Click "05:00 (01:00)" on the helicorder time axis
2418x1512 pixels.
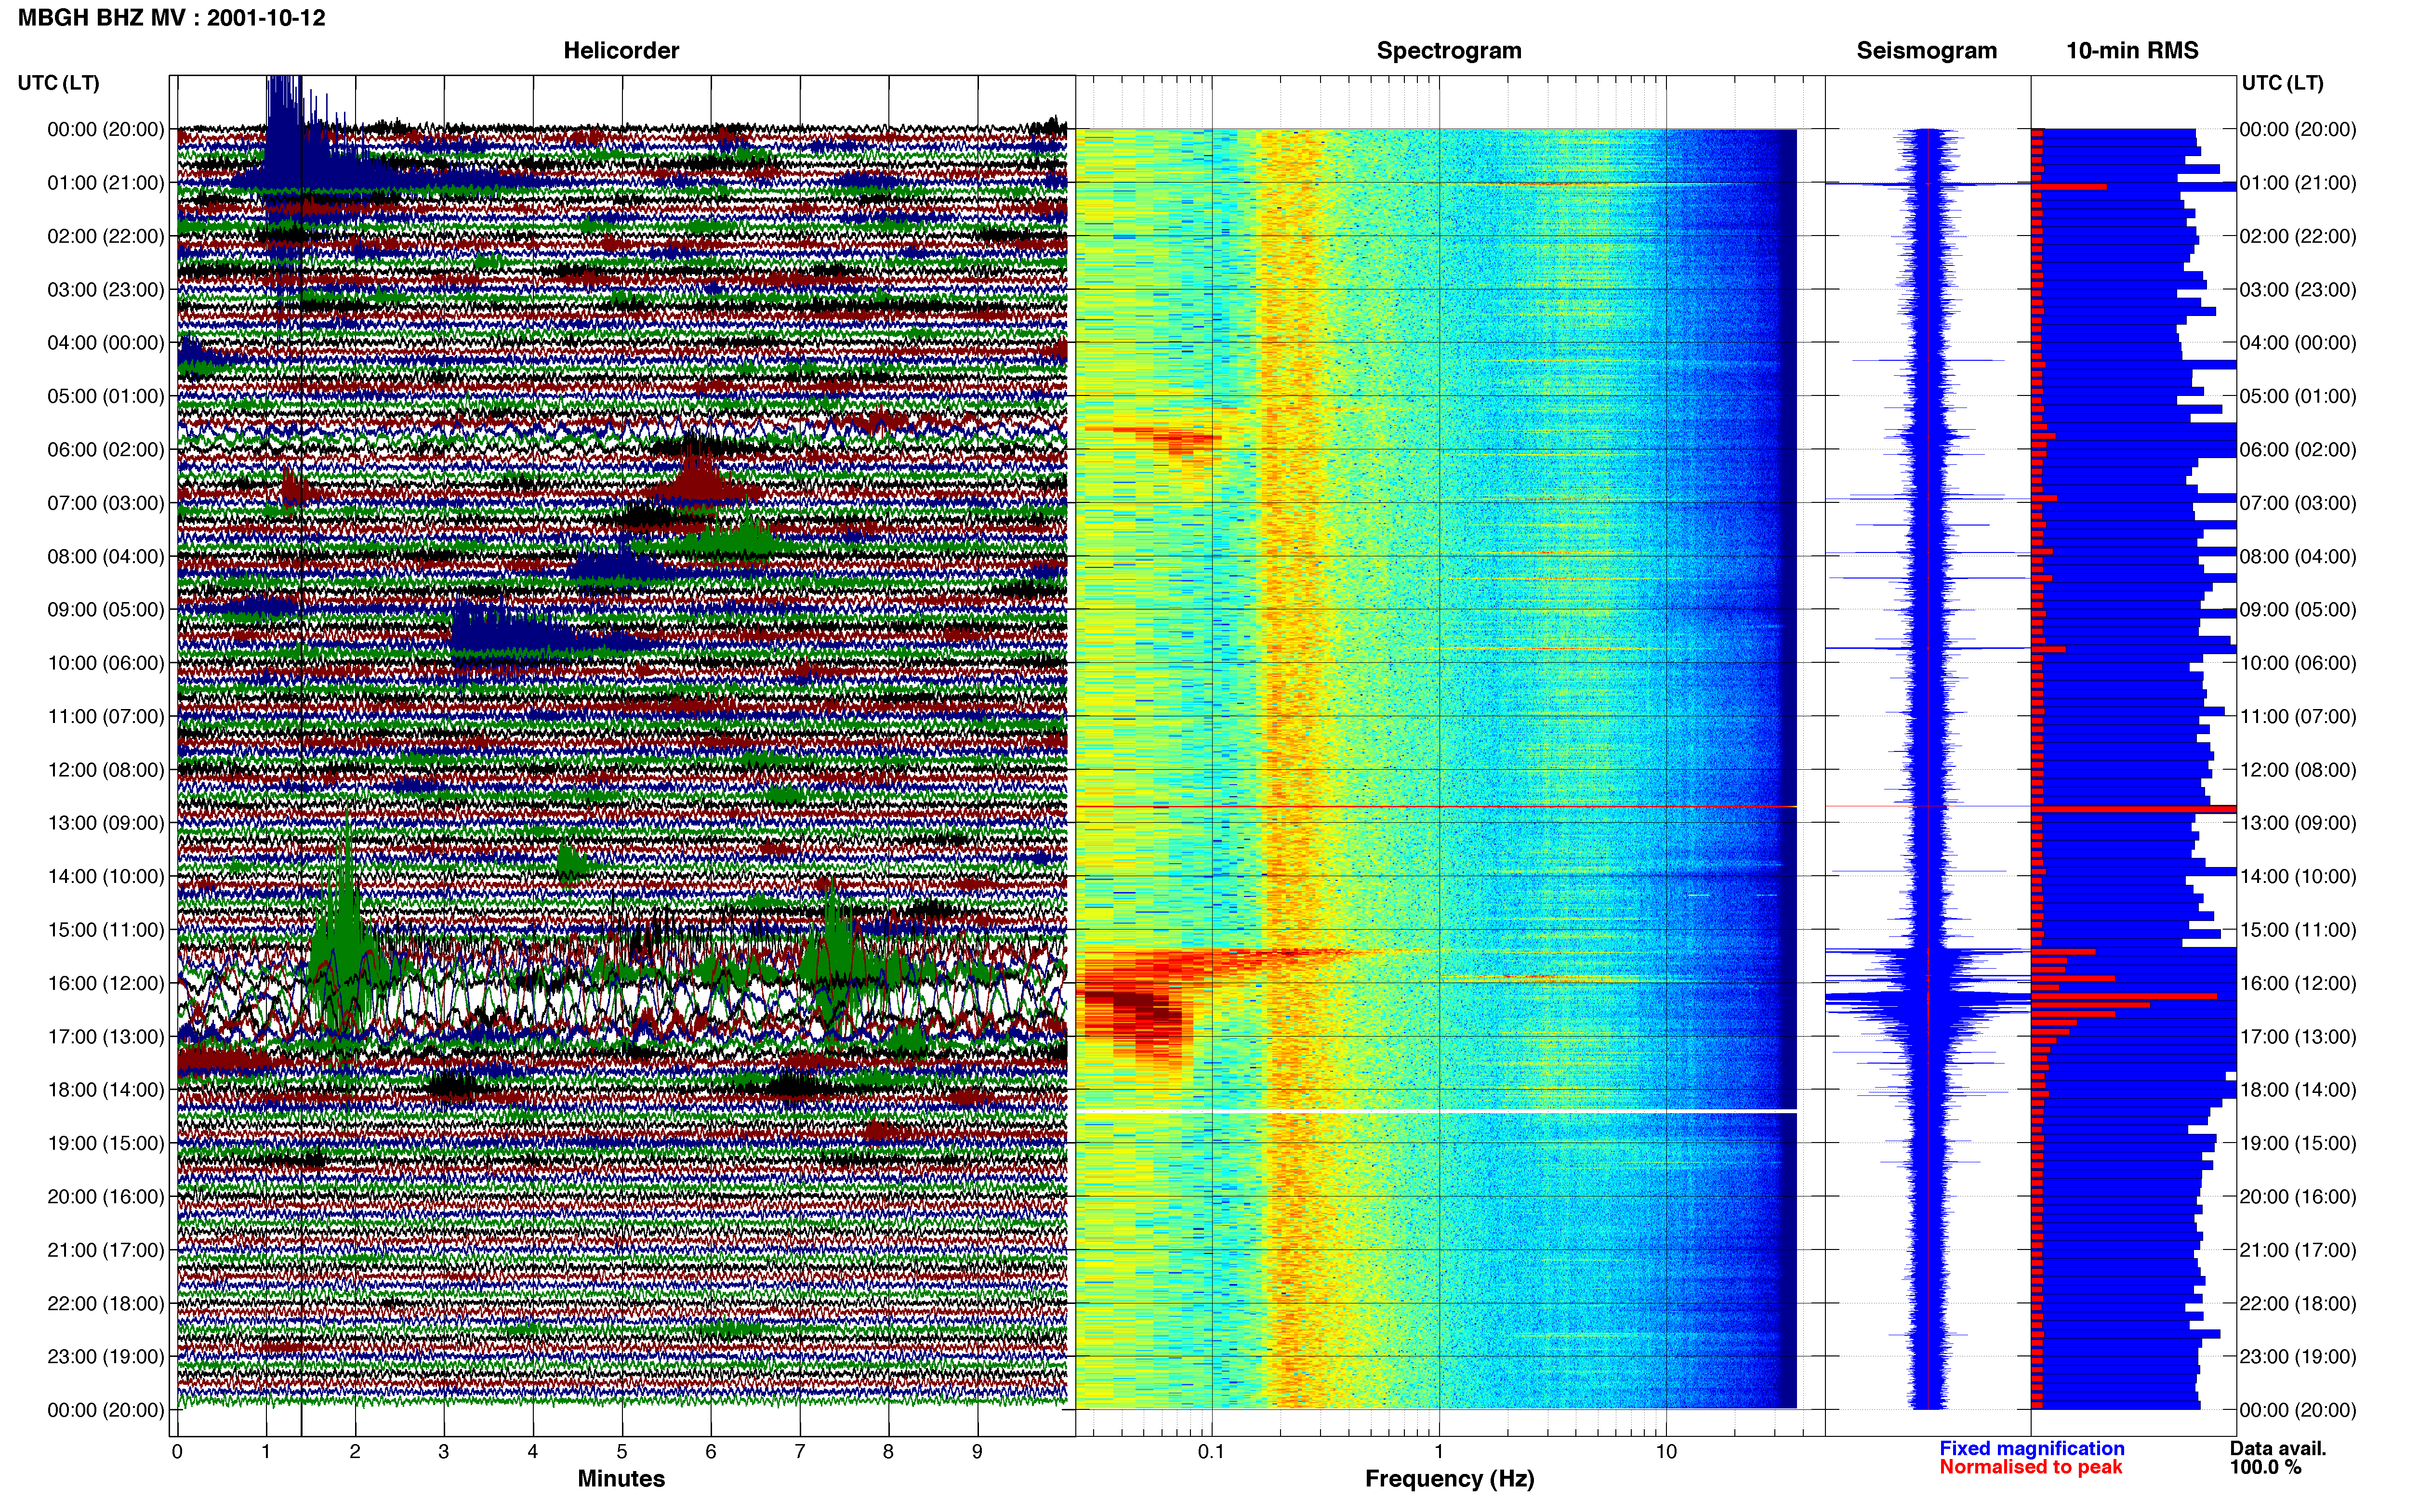[x=106, y=396]
